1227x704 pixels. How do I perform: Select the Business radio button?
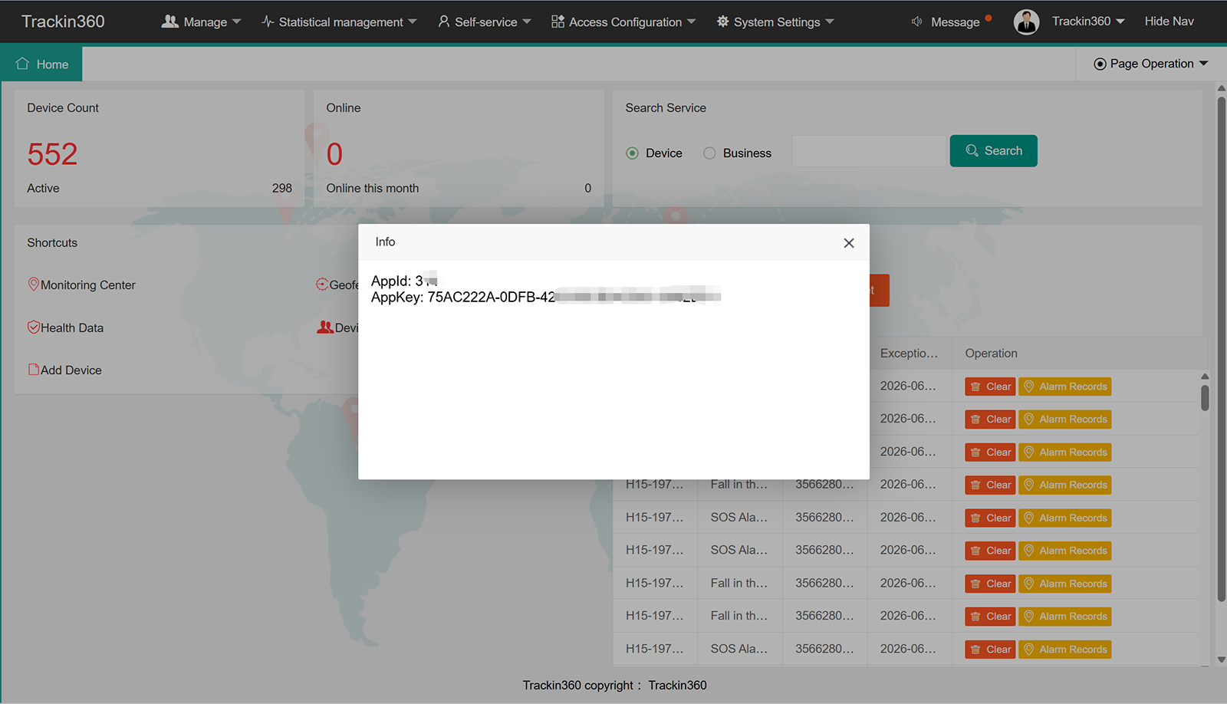point(709,153)
